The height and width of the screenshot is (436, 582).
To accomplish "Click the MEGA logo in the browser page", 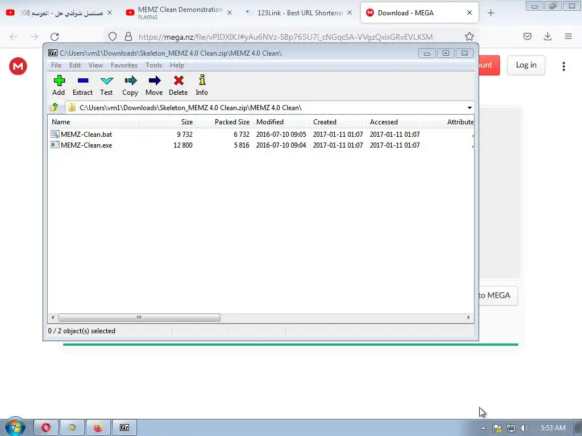I will pos(18,66).
